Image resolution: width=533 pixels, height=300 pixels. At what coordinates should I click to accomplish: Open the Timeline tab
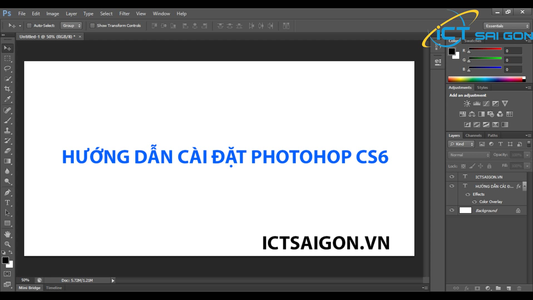click(x=54, y=288)
